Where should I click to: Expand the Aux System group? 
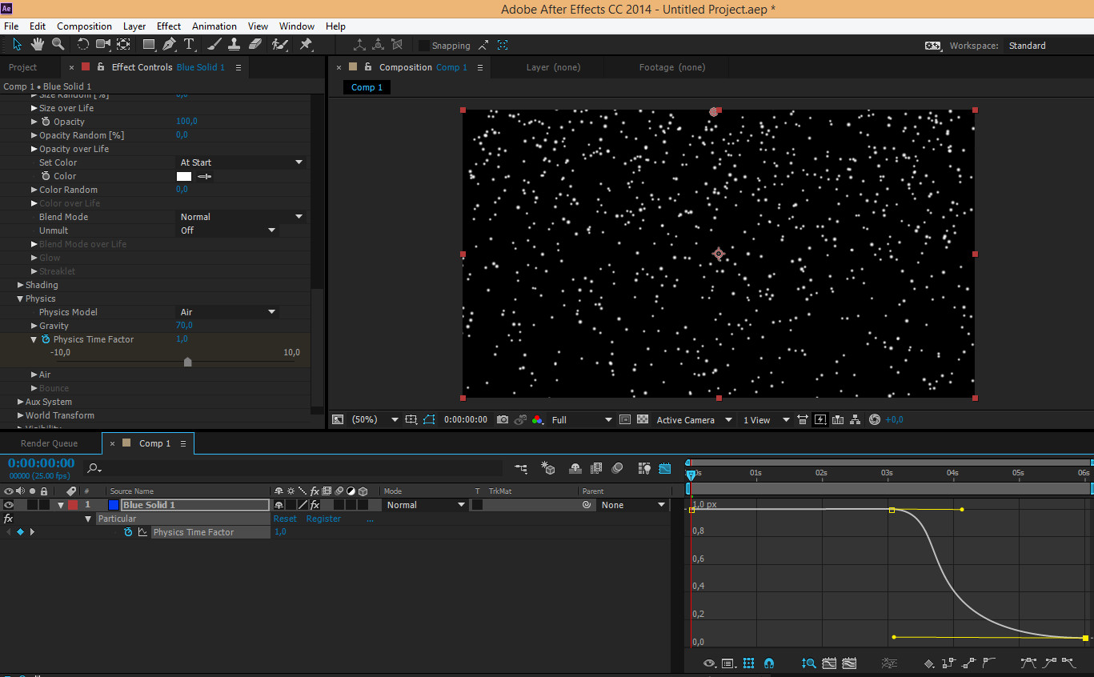click(21, 402)
